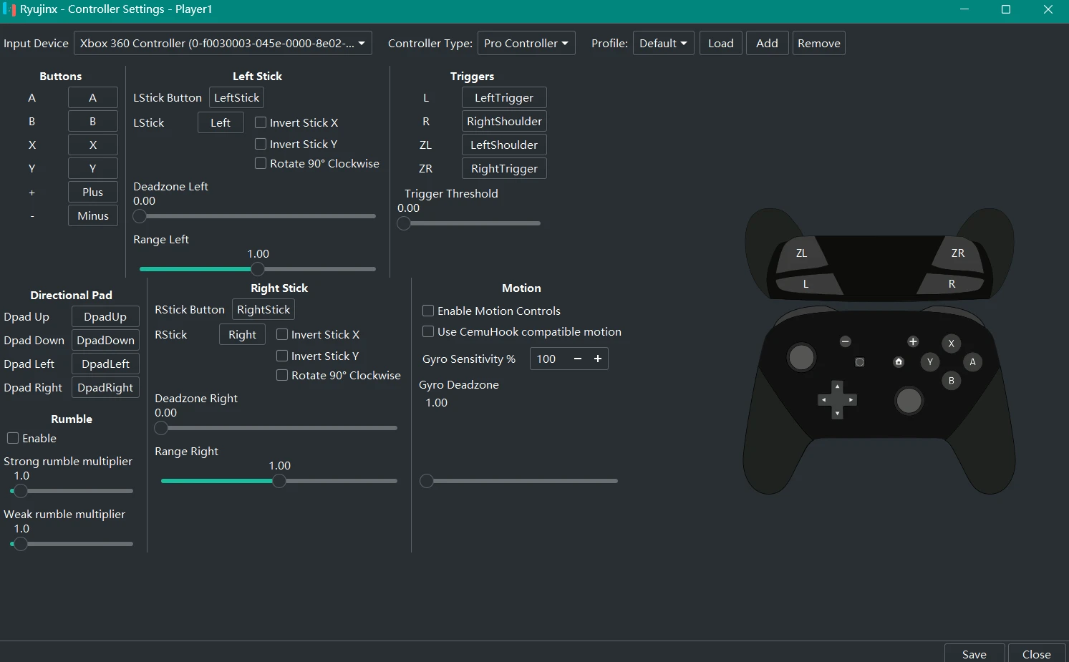Rebind the B button mapping

(93, 121)
